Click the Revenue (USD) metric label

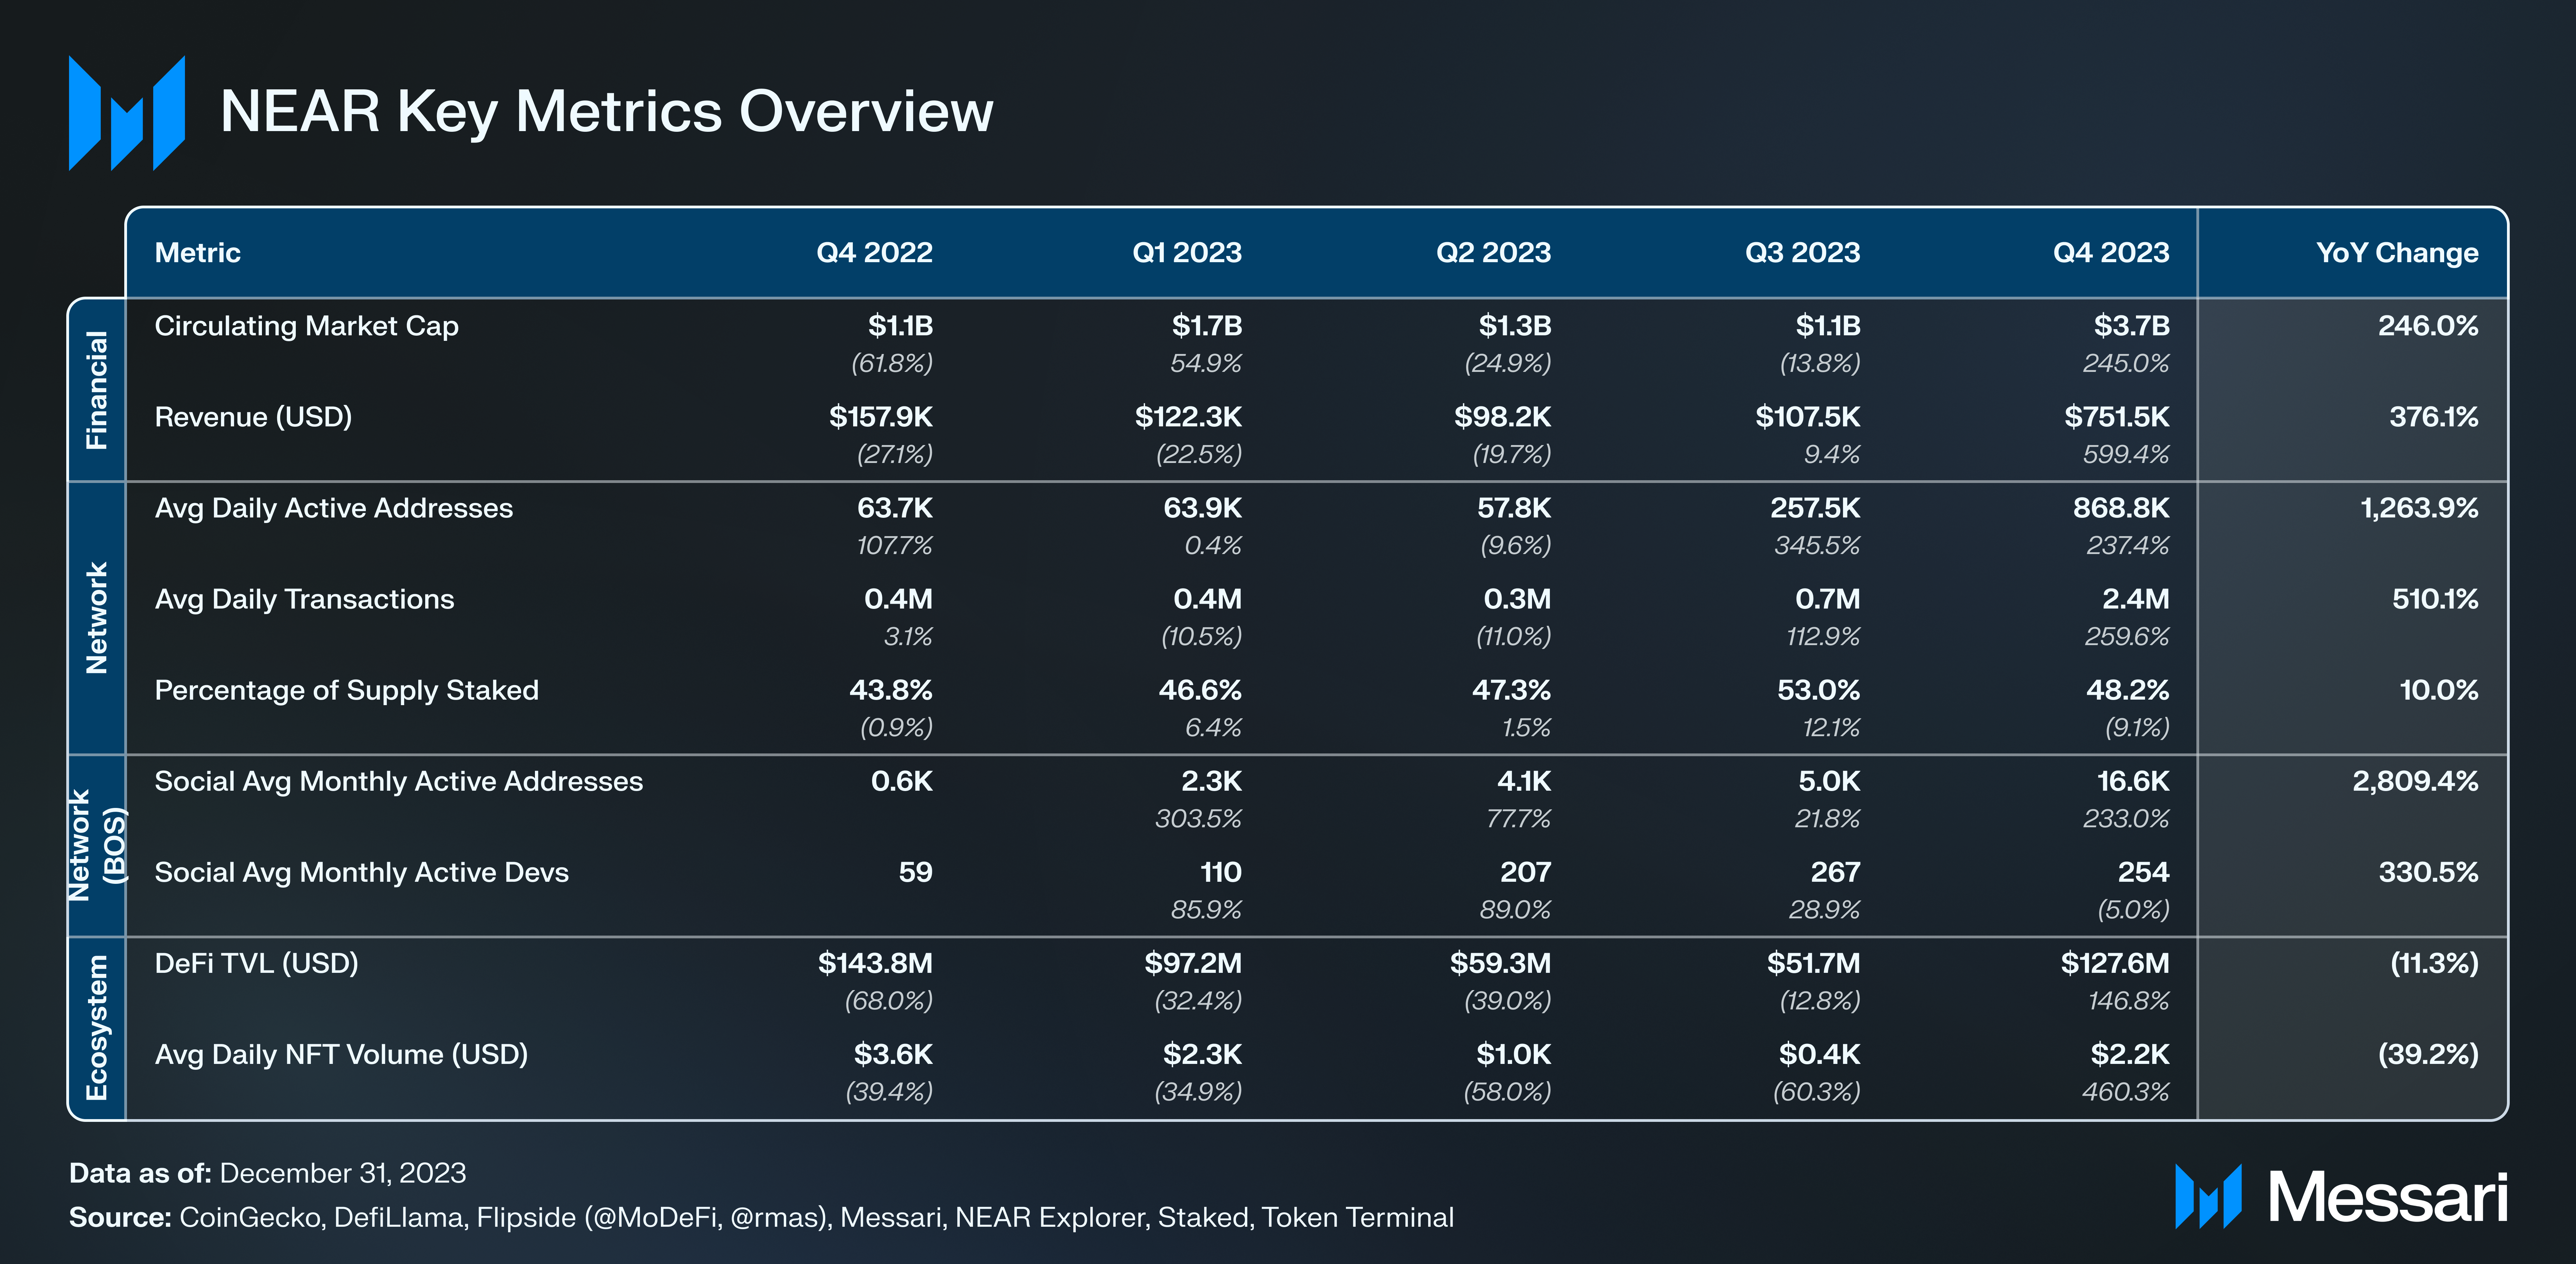pos(253,418)
